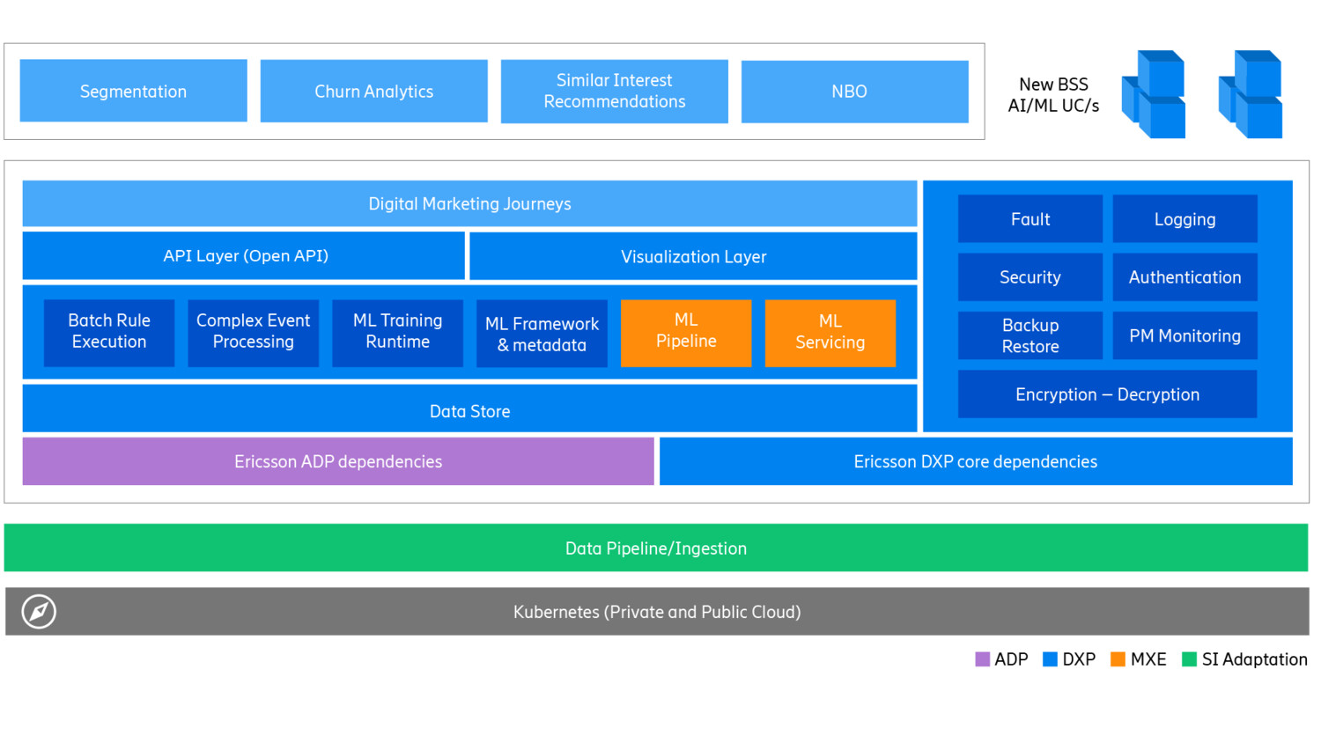This screenshot has width=1321, height=743.
Task: Click the green Data Pipeline/Ingestion bar
Action: pyautogui.click(x=656, y=548)
